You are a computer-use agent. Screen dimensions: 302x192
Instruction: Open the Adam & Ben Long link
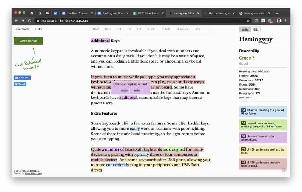(33, 174)
